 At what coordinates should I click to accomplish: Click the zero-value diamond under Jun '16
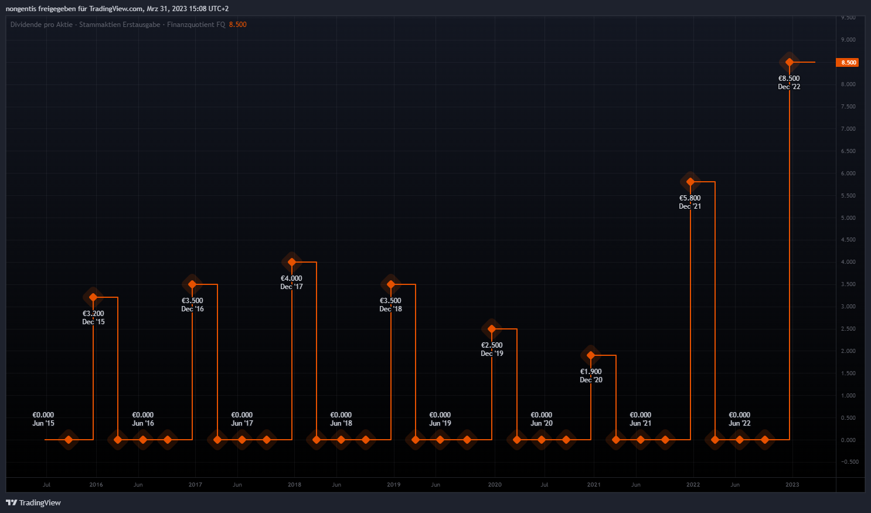[142, 440]
